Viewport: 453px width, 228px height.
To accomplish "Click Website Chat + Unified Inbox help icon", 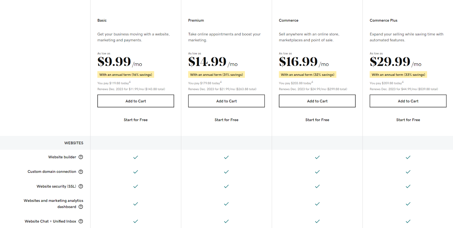I will click(81, 222).
